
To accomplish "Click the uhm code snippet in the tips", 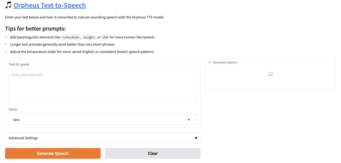I will 105,37.
